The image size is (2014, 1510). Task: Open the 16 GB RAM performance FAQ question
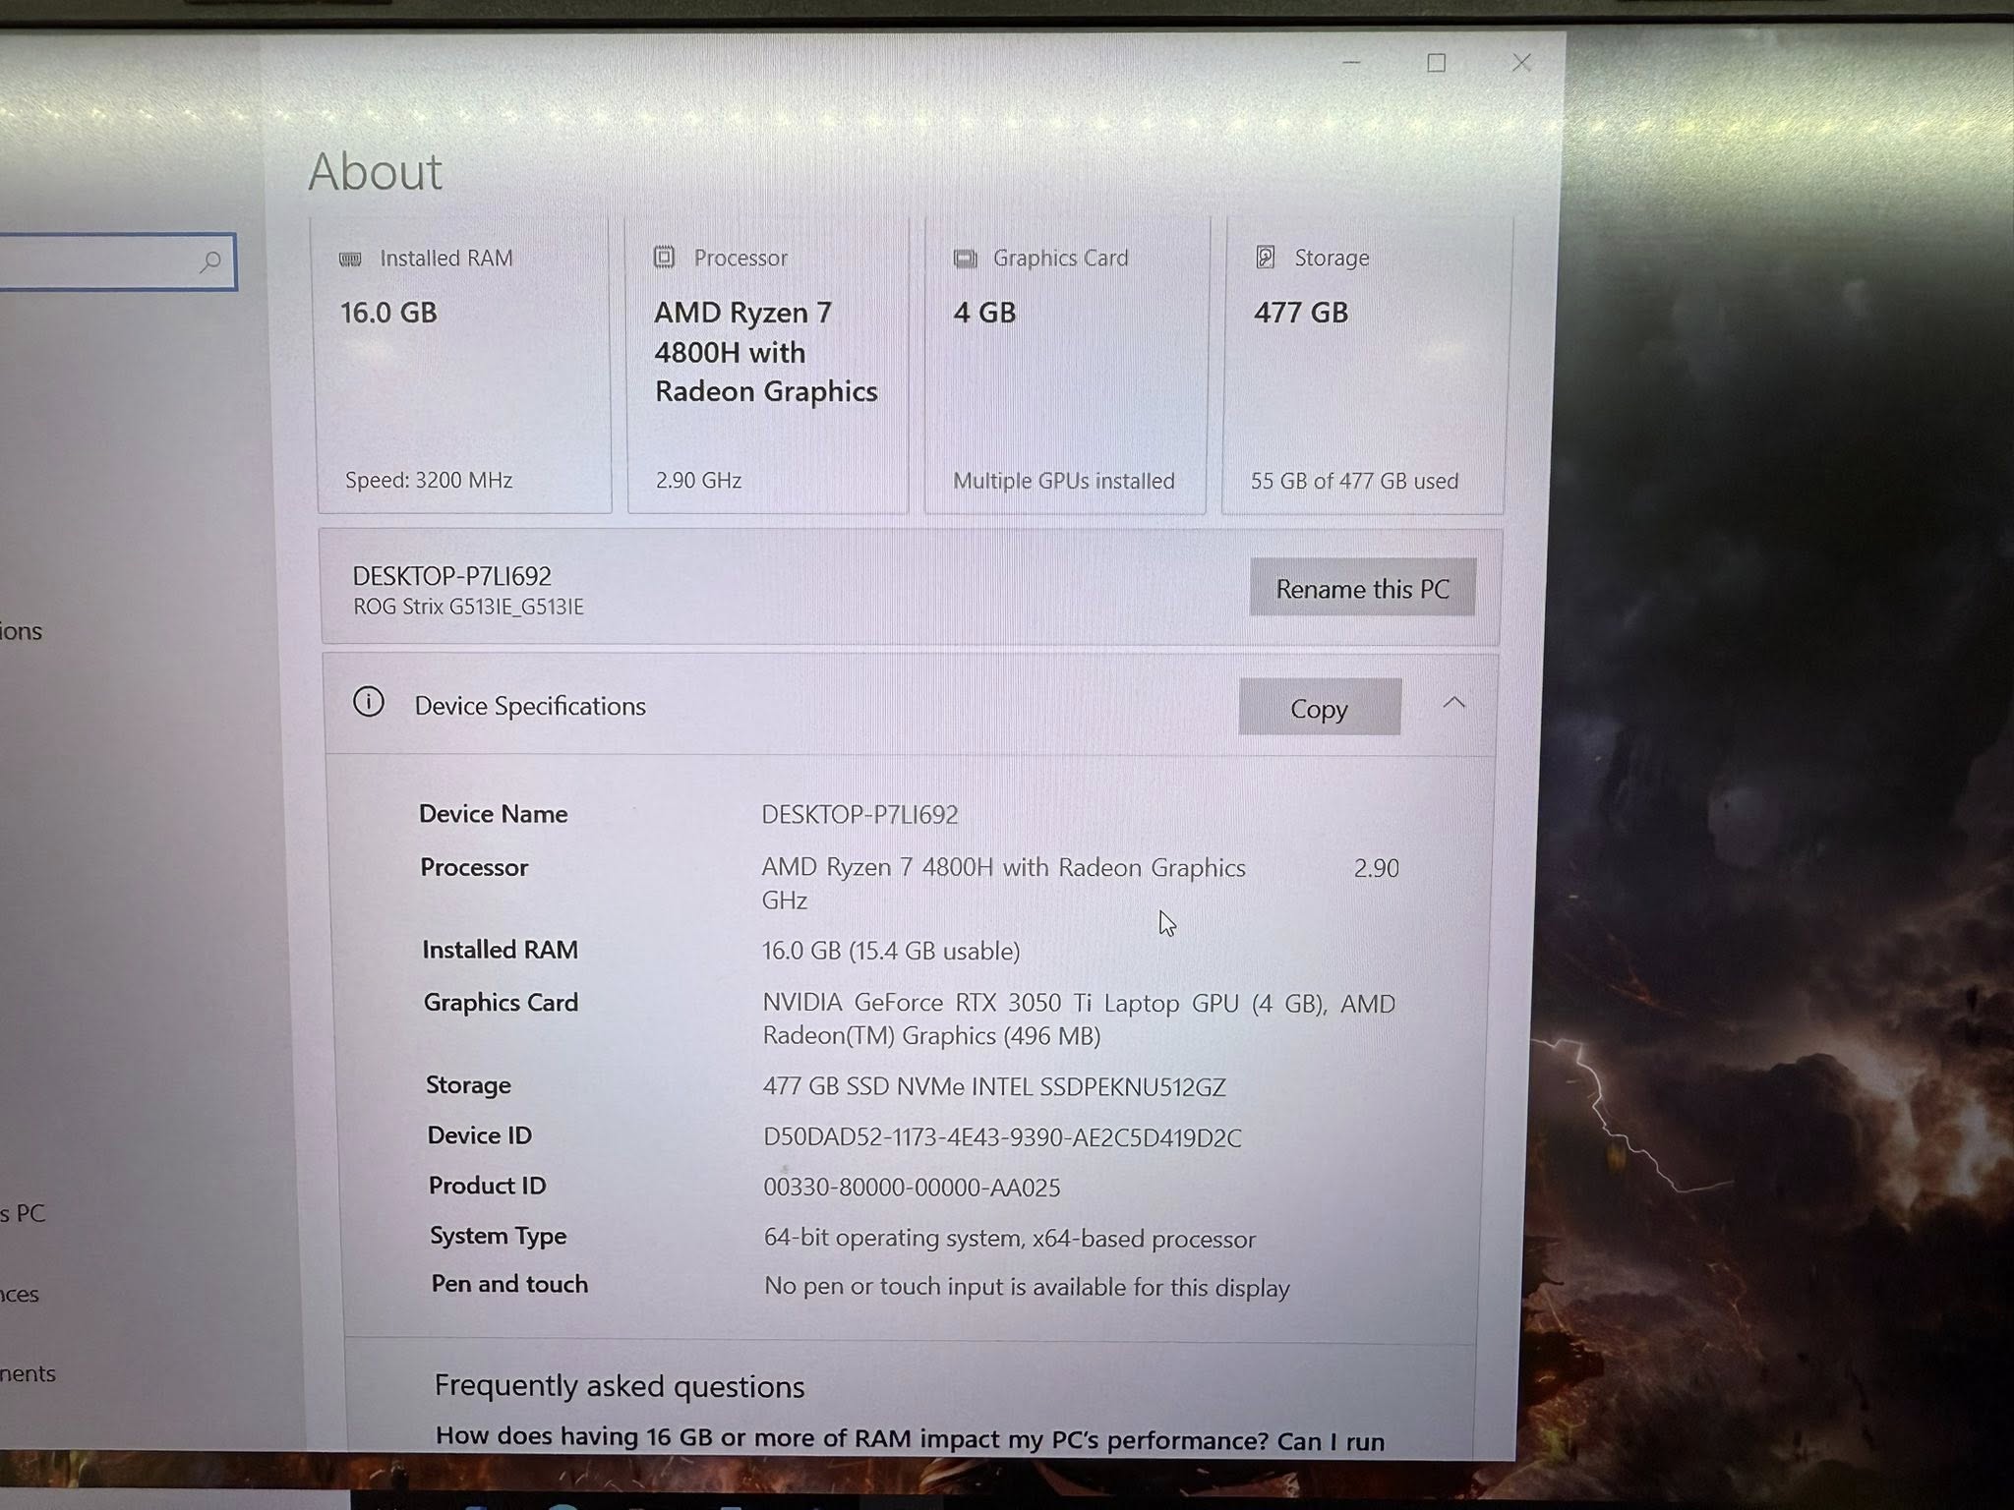tap(910, 1440)
